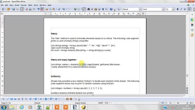Click the Open file folder icon
Viewport: 195px width, 110px height.
pos(8,9)
